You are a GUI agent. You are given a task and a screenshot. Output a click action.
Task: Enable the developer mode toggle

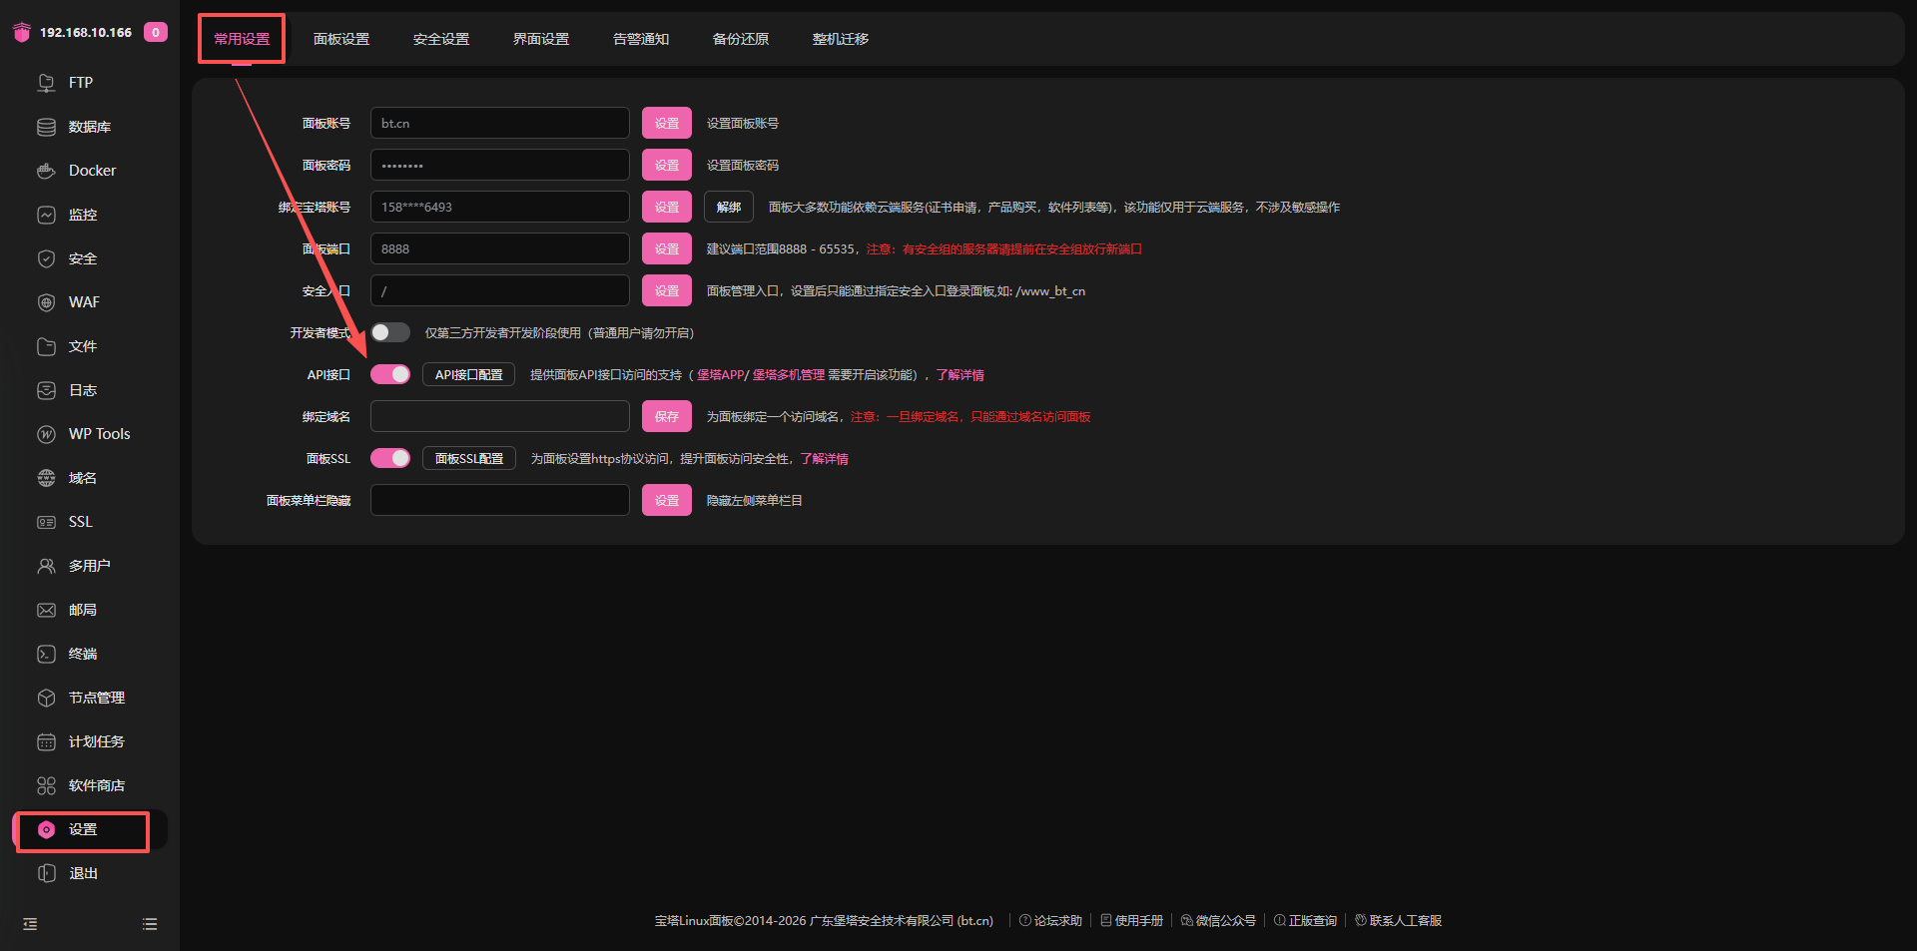pyautogui.click(x=389, y=332)
